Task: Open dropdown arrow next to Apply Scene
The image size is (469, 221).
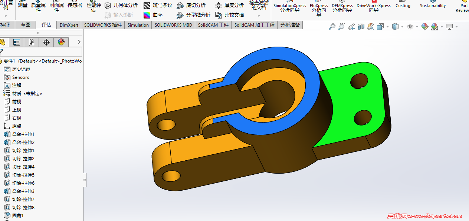Action: (442, 27)
